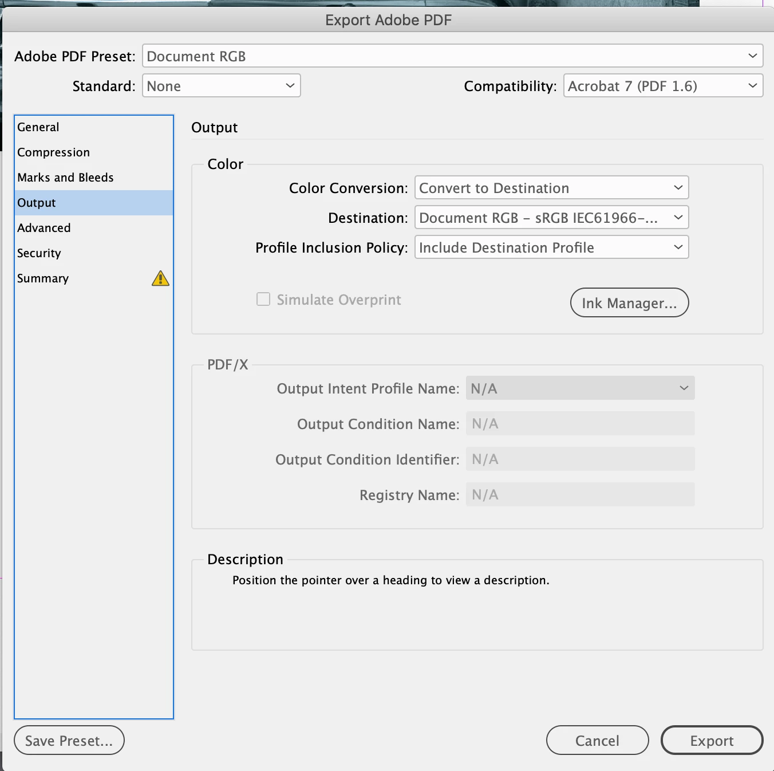The image size is (774, 771).
Task: Select the Output category
Action: point(94,203)
